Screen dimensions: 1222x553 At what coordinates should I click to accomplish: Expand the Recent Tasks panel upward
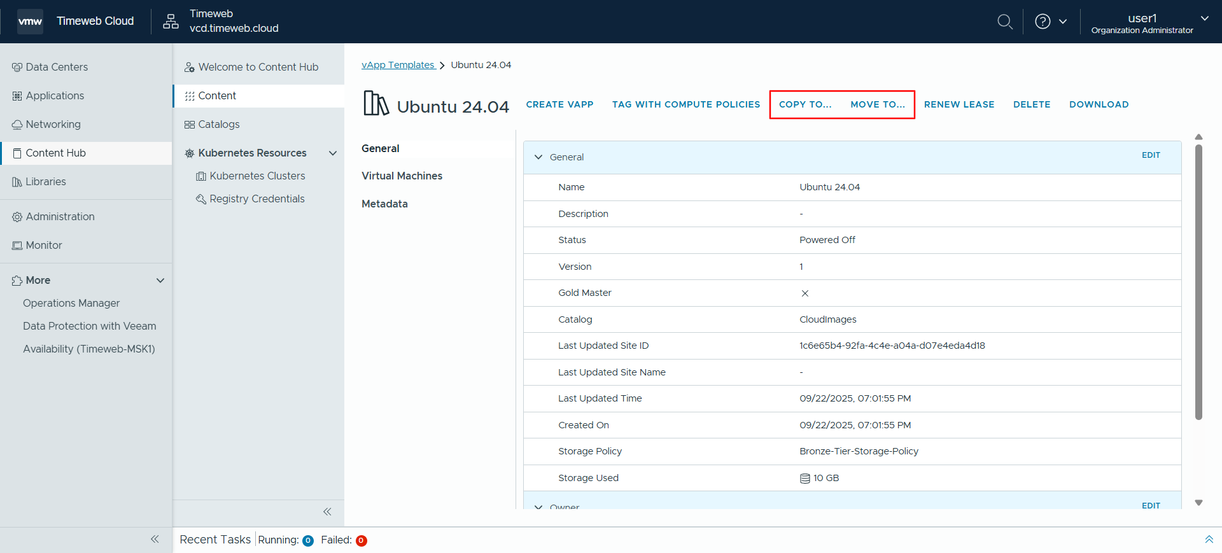tap(1209, 540)
